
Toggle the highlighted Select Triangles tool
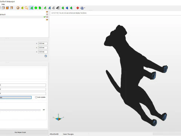pos(31,8)
